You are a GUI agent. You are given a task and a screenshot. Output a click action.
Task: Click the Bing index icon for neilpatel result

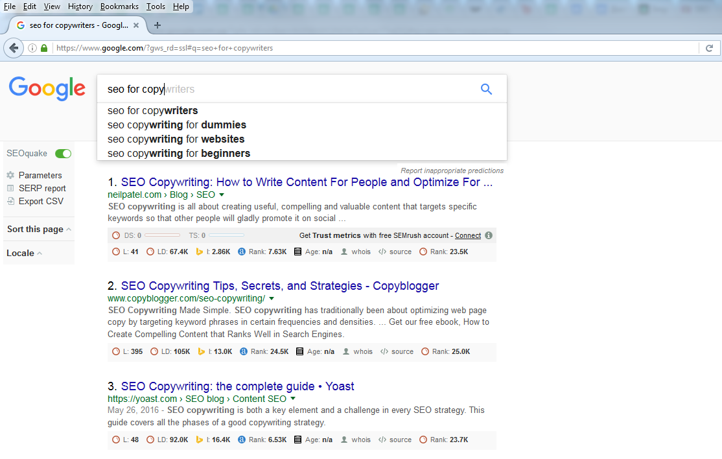coord(200,252)
